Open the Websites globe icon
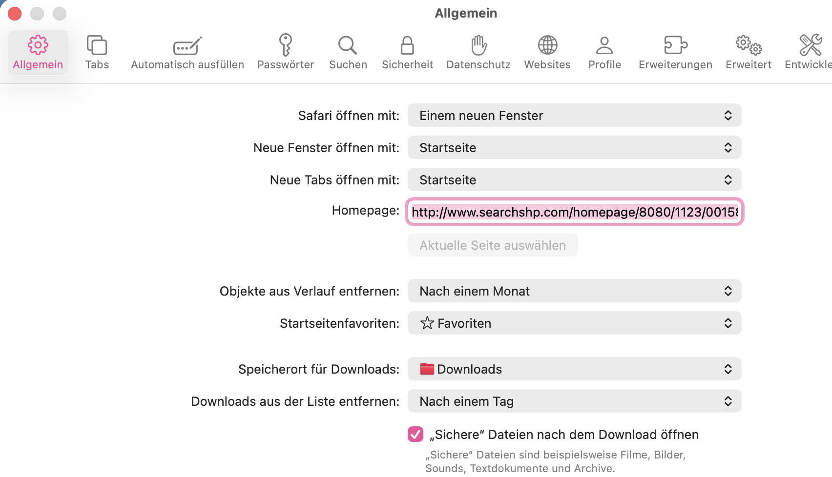The image size is (832, 477). [547, 45]
